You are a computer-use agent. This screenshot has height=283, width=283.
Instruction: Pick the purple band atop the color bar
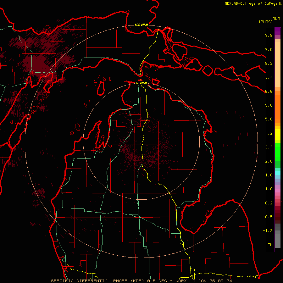point(278,31)
